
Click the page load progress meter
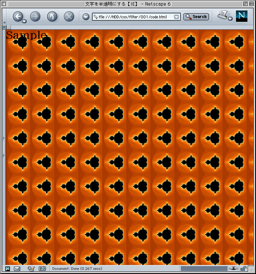pos(204,269)
